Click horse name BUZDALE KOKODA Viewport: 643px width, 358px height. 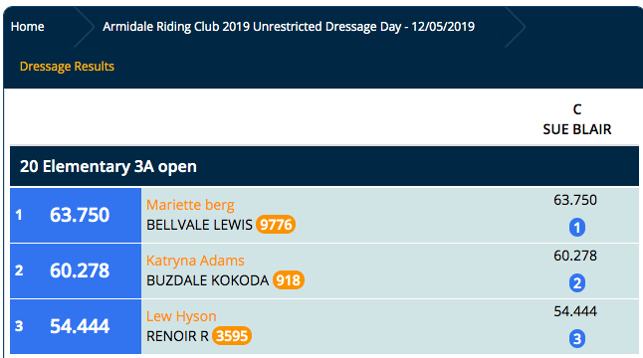(207, 280)
